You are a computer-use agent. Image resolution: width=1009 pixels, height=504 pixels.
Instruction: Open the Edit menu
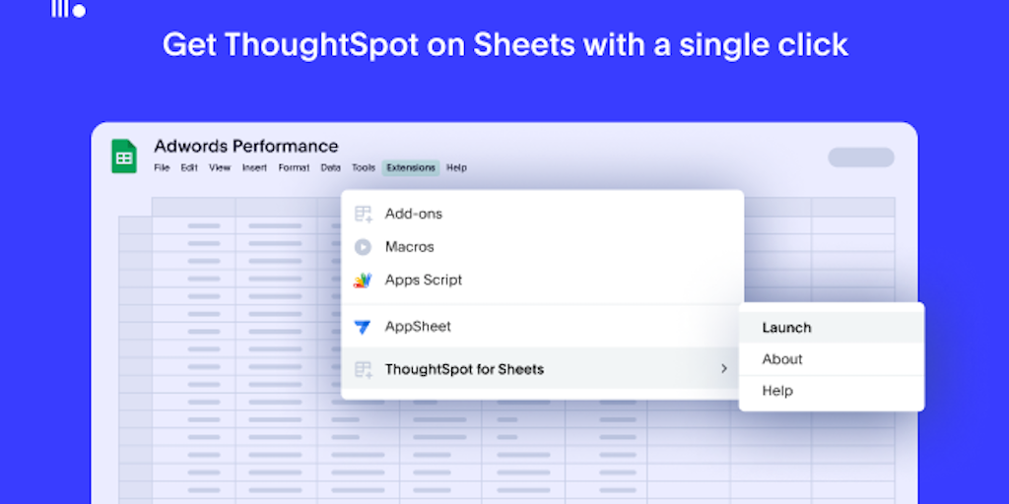pos(189,167)
